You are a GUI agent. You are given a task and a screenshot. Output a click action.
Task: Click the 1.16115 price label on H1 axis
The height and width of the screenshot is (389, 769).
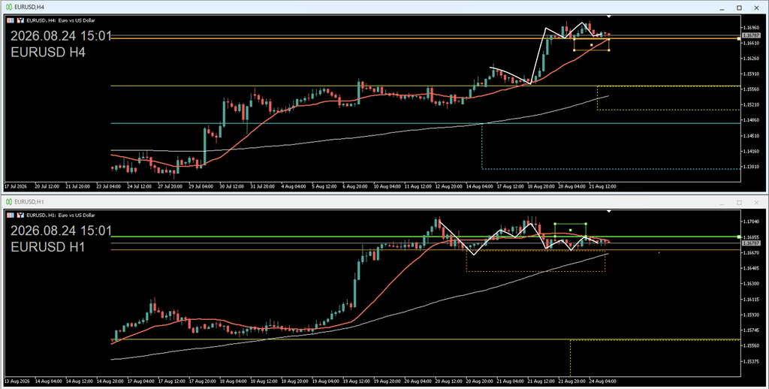tap(751, 299)
